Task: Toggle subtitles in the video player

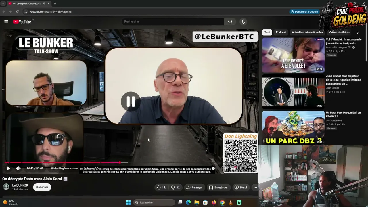Action: click(224, 168)
